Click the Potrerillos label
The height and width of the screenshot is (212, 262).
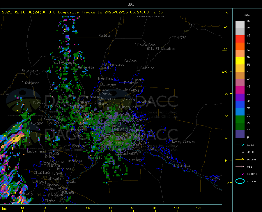pyautogui.click(x=53, y=120)
